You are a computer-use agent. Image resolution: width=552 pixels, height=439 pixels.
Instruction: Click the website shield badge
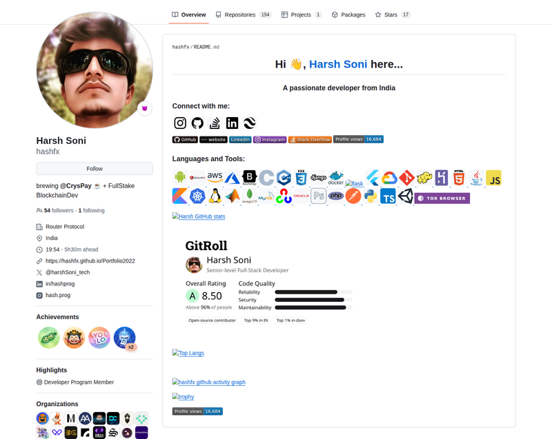213,139
